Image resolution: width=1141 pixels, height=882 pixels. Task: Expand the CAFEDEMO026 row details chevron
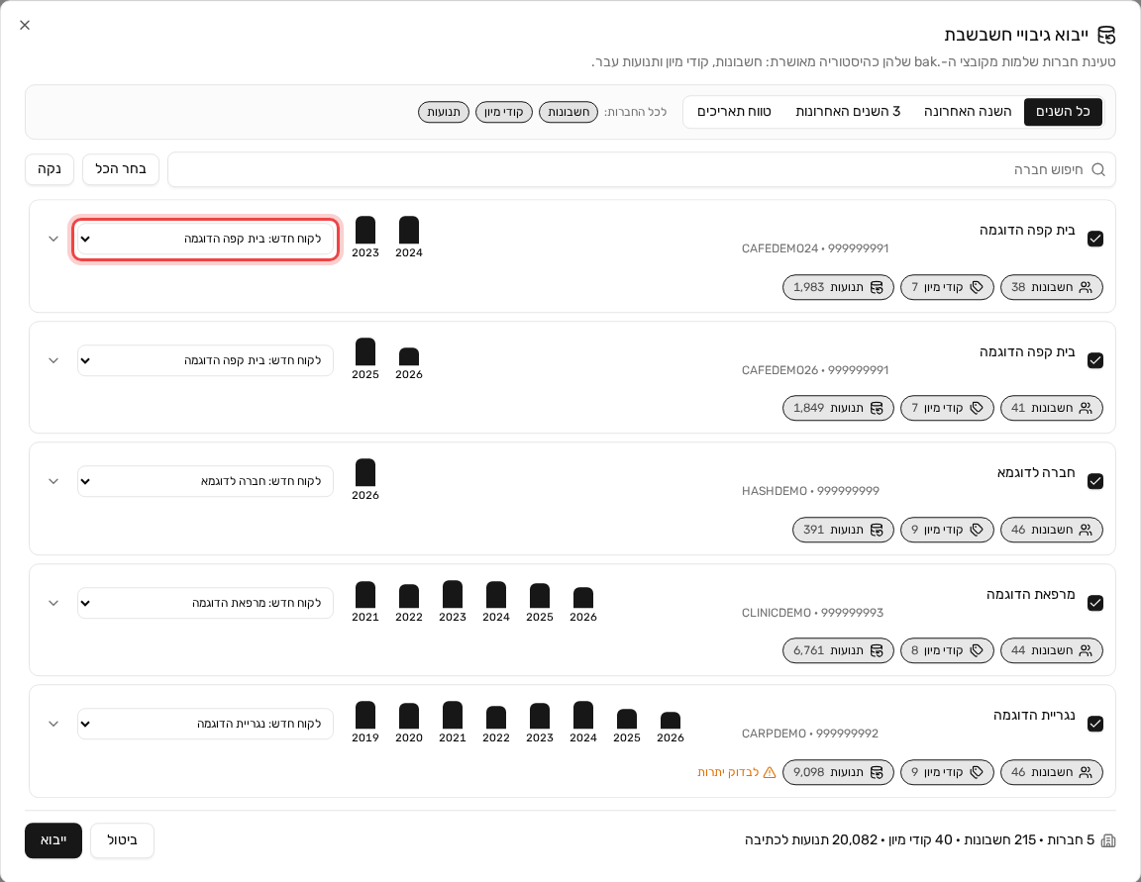(53, 360)
